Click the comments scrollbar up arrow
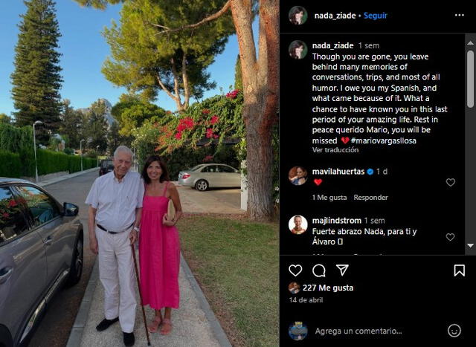Viewport: 476px width, 347px height. tap(470, 43)
